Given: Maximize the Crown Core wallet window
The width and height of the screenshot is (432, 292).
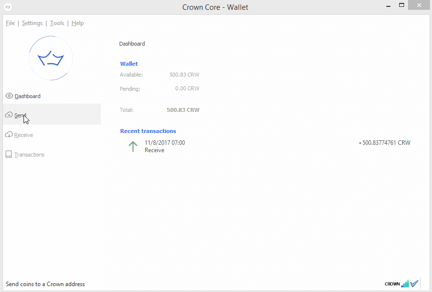Looking at the screenshot, I should coord(402,5).
